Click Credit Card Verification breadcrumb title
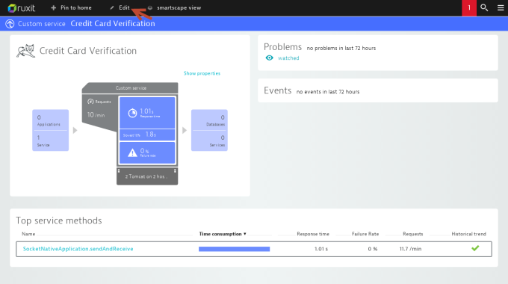 [113, 24]
